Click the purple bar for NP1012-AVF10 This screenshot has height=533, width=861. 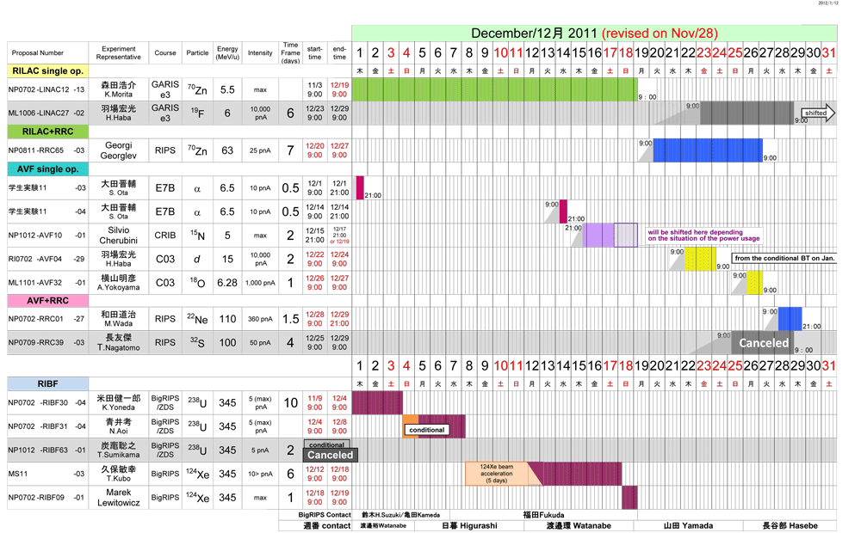pos(598,236)
